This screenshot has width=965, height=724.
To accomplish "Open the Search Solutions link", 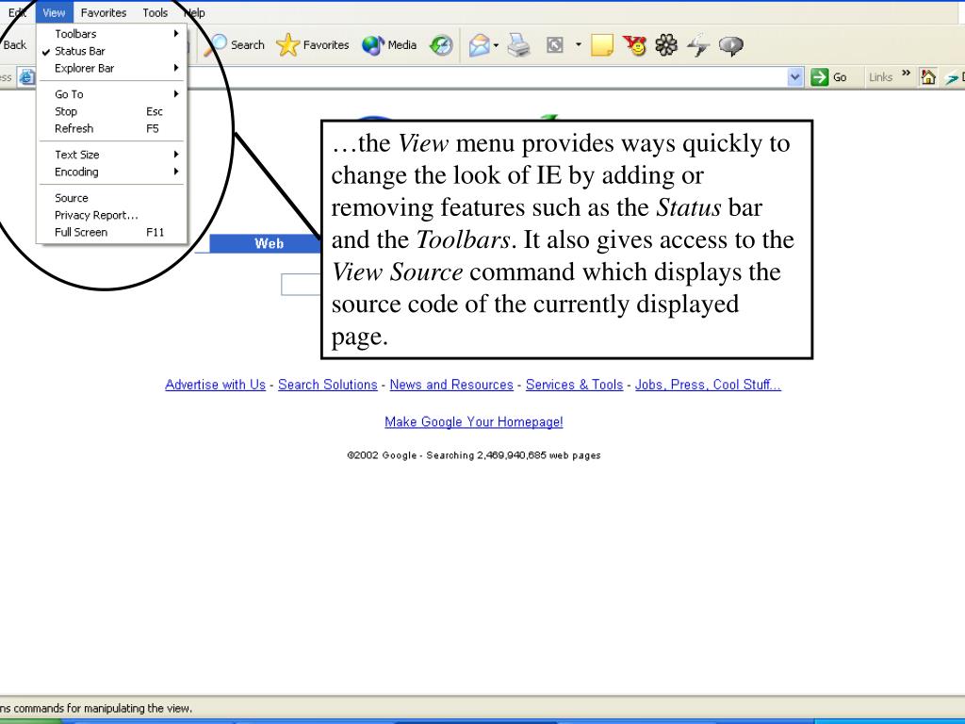I will [x=327, y=385].
